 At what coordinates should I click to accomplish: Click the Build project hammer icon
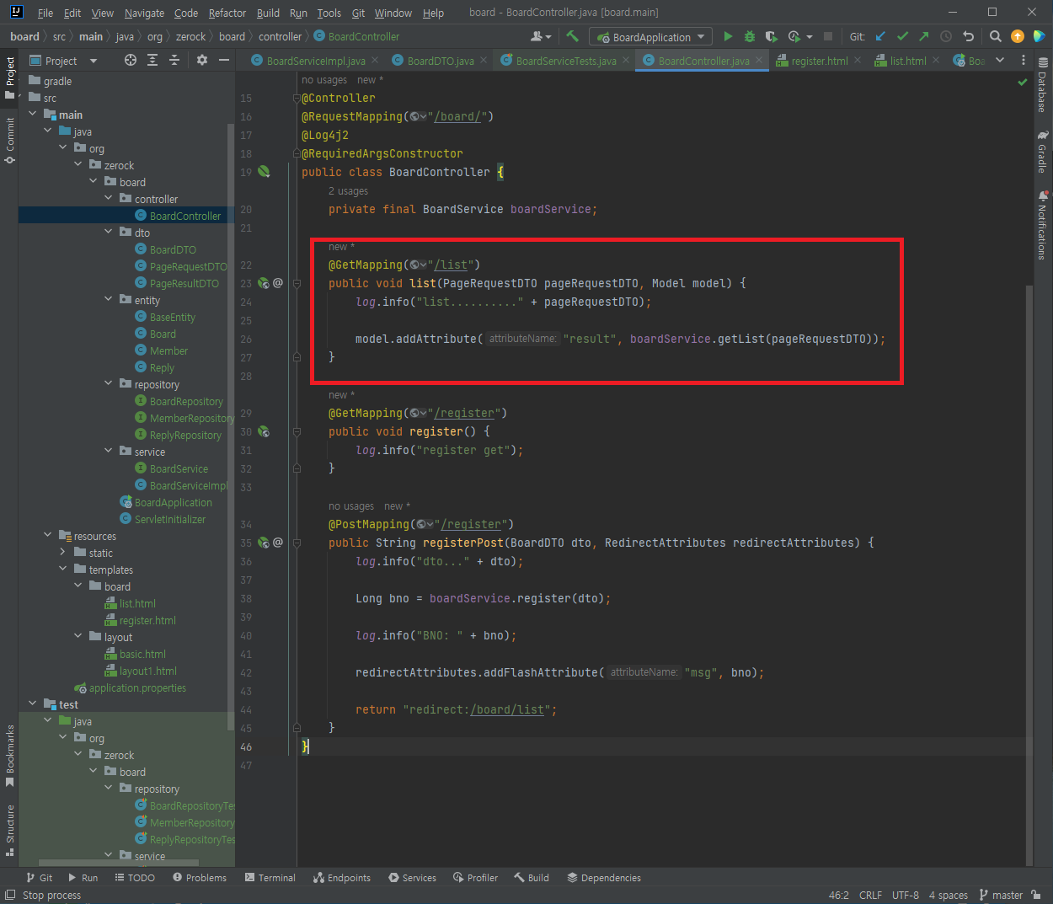coord(573,36)
